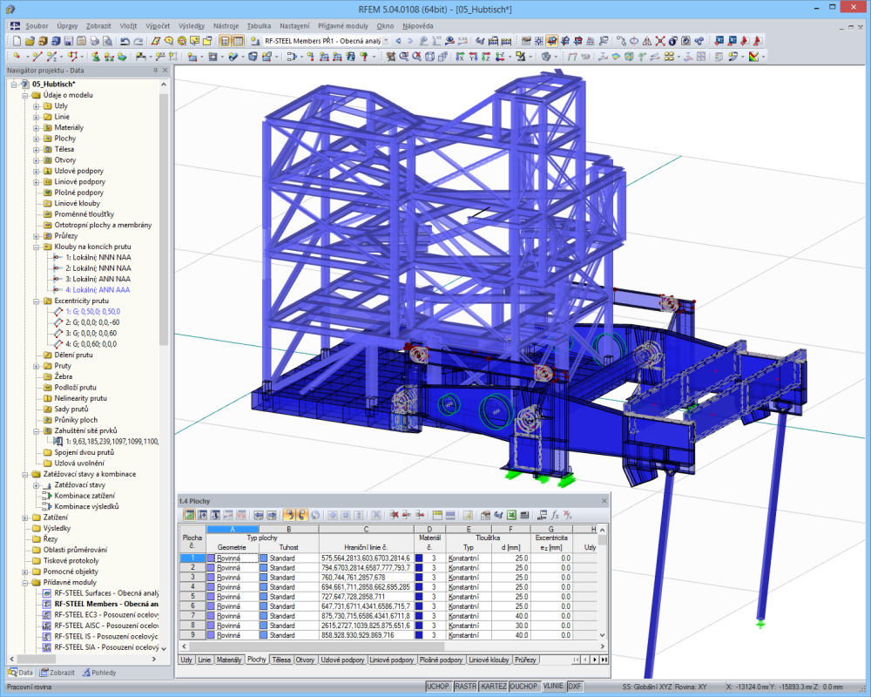Click the Print icon on the toolbar
Image resolution: width=871 pixels, height=697 pixels.
tap(94, 41)
